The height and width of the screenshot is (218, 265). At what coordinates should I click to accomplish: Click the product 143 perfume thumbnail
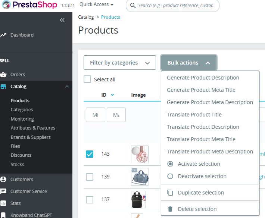pyautogui.click(x=140, y=154)
